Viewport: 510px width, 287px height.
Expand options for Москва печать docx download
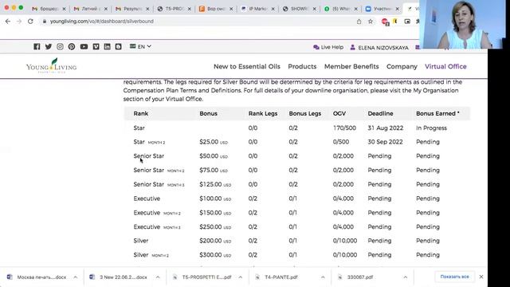tap(76, 277)
